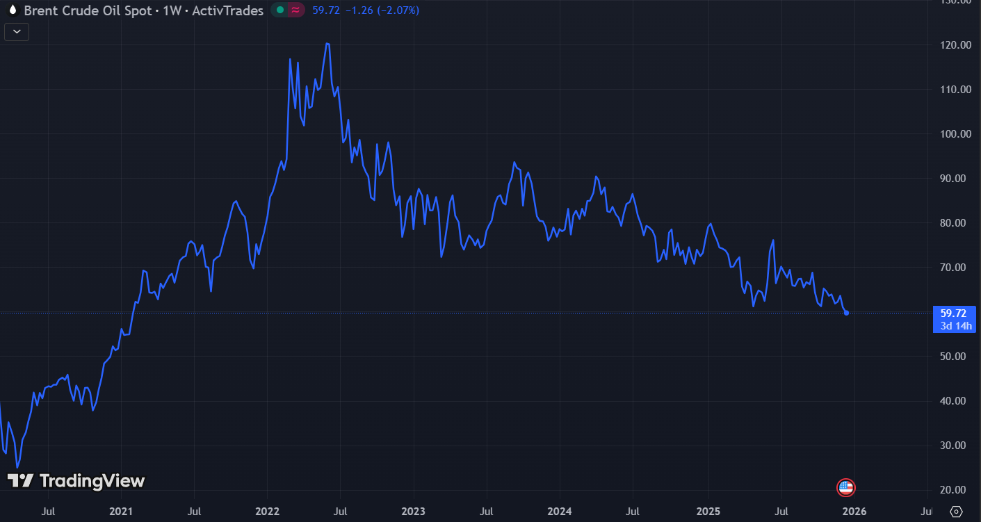Click the red approximate-data indicator icon

(295, 10)
